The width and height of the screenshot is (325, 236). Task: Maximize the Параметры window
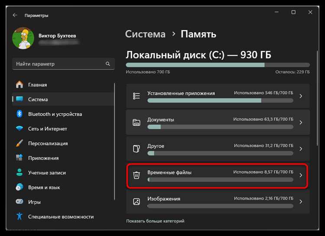(293, 12)
